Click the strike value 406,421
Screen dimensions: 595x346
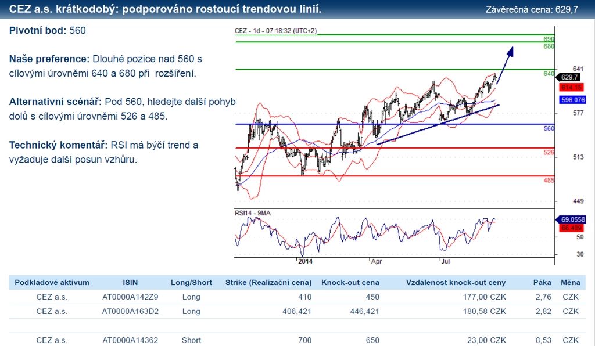[x=297, y=312]
